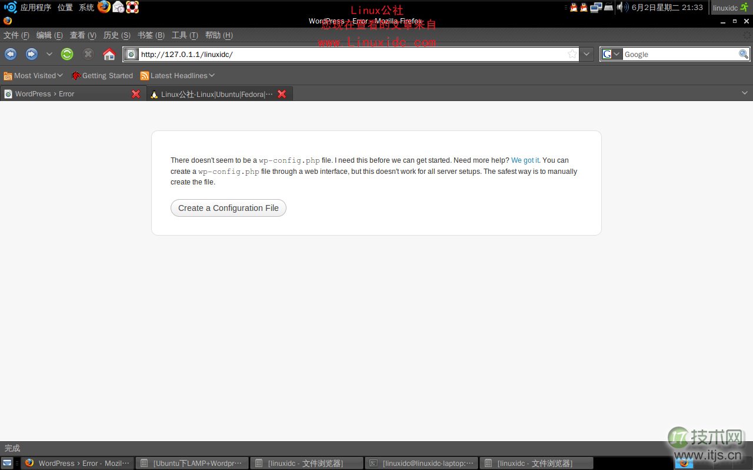Screen dimensions: 753x470
Task: Click the keyboard input method tray icon
Action: click(x=609, y=8)
